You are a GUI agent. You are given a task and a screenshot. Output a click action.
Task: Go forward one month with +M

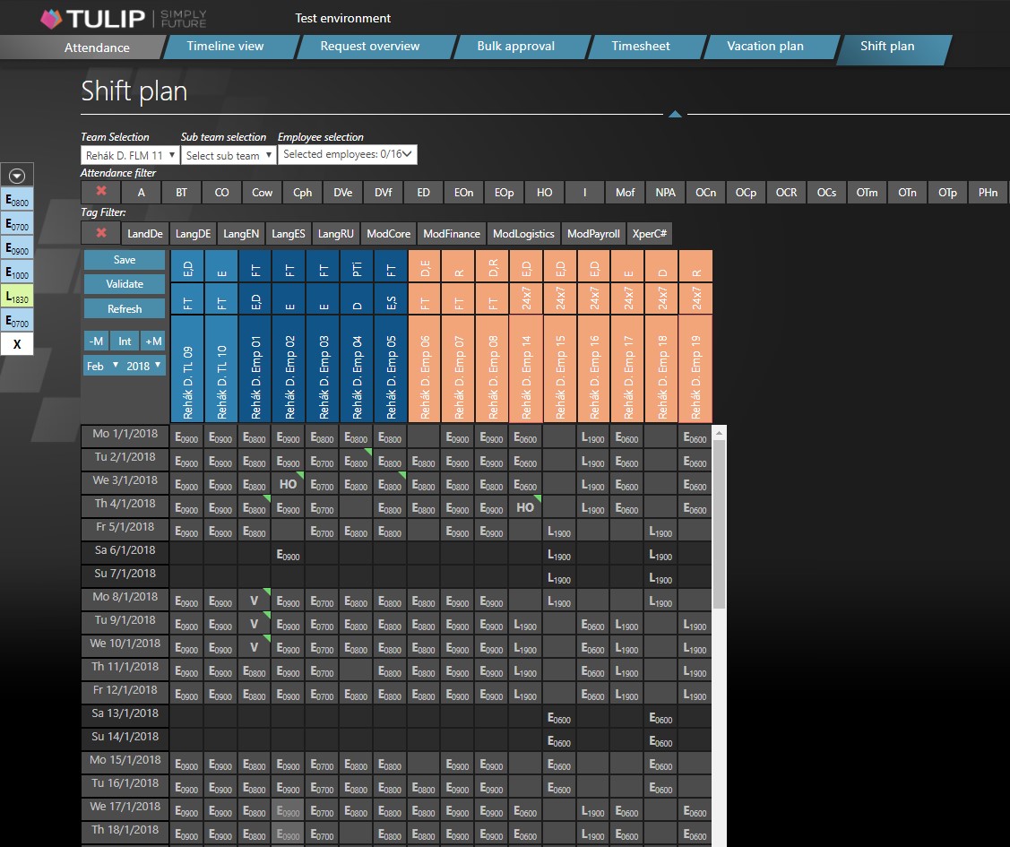153,341
